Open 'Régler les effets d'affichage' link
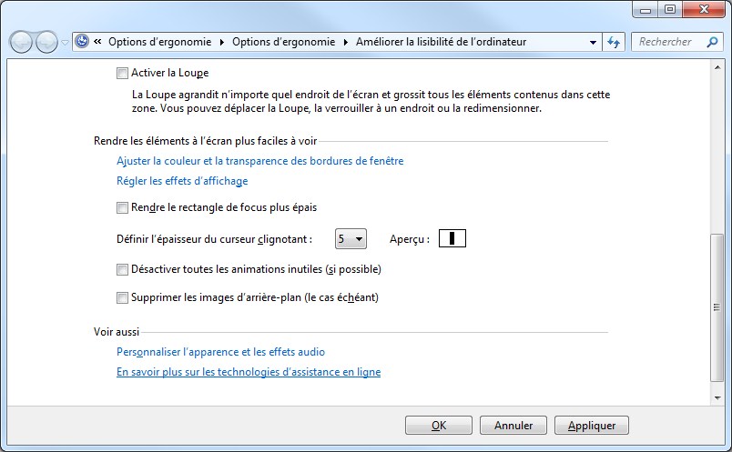Viewport: 732px width, 452px height. pos(182,181)
